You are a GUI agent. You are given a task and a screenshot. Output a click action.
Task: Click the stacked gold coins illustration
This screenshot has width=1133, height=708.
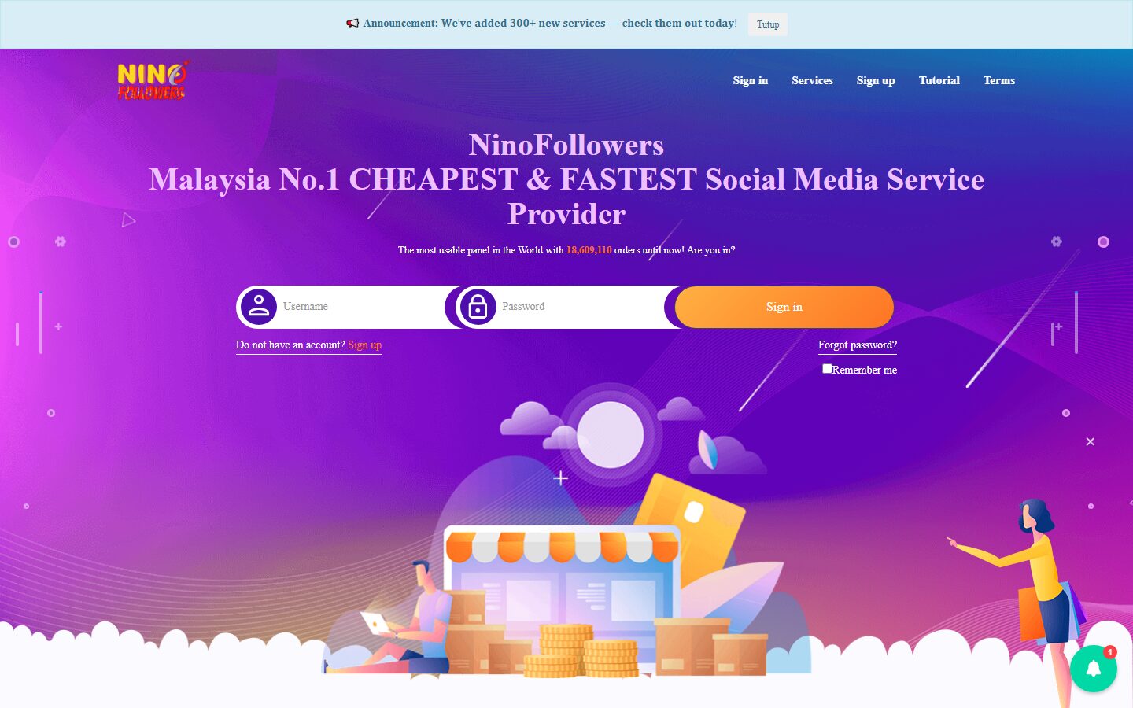pyautogui.click(x=581, y=651)
